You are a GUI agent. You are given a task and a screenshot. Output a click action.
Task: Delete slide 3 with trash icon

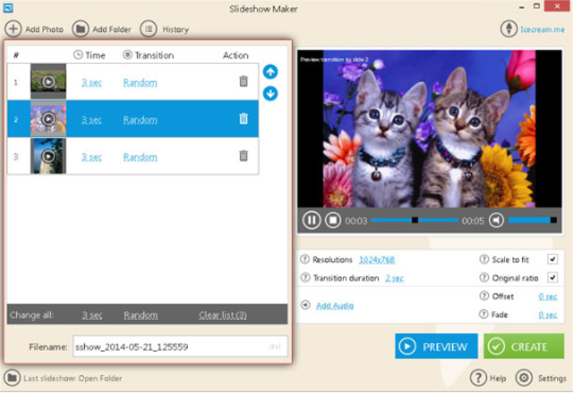pyautogui.click(x=243, y=156)
